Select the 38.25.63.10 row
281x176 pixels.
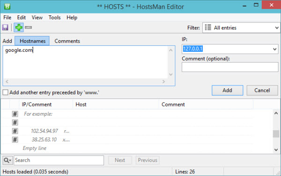point(127,140)
